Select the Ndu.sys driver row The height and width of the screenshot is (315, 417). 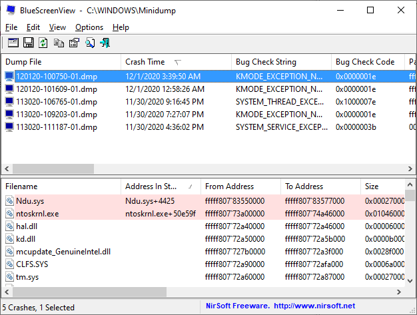click(203, 201)
